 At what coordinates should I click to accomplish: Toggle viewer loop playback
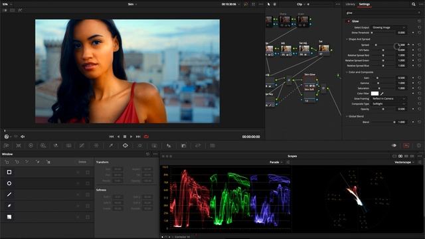pos(146,137)
